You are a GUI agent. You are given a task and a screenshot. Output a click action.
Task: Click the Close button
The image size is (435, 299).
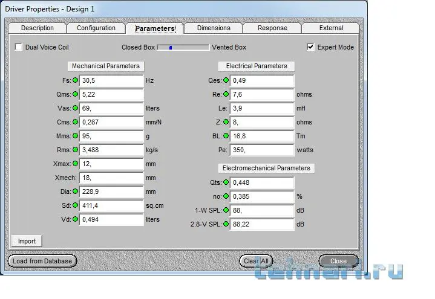(338, 261)
